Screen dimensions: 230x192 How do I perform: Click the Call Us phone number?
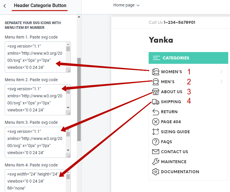(x=179, y=22)
